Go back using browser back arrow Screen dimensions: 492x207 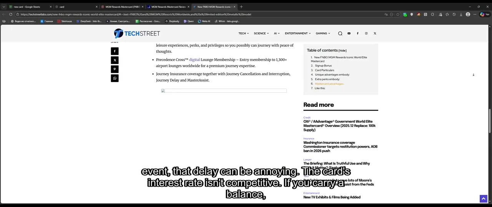[x=4, y=14]
